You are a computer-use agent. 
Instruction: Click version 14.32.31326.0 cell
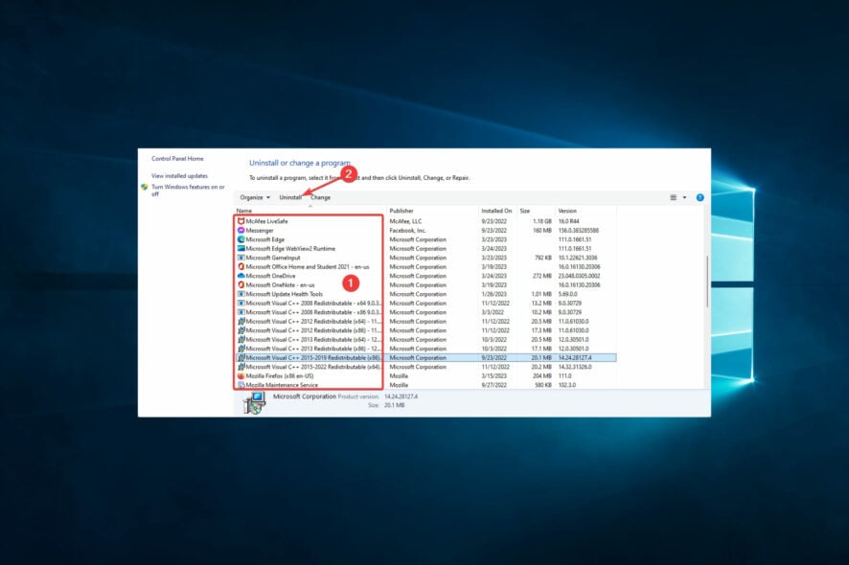[575, 367]
